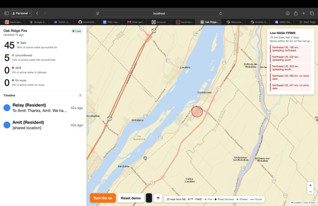
Task: Click the Share icon in Safari toolbar
Action: [296, 13]
